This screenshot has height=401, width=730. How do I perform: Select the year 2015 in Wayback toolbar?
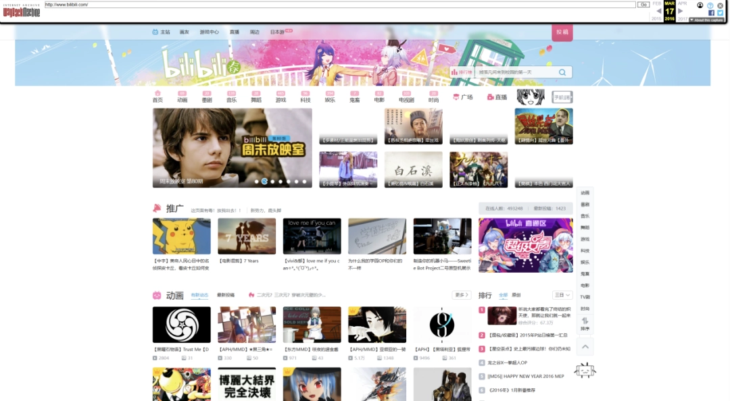656,19
